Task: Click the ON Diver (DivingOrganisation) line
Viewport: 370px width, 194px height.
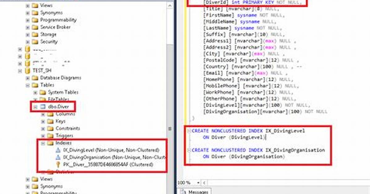Action: coord(244,157)
